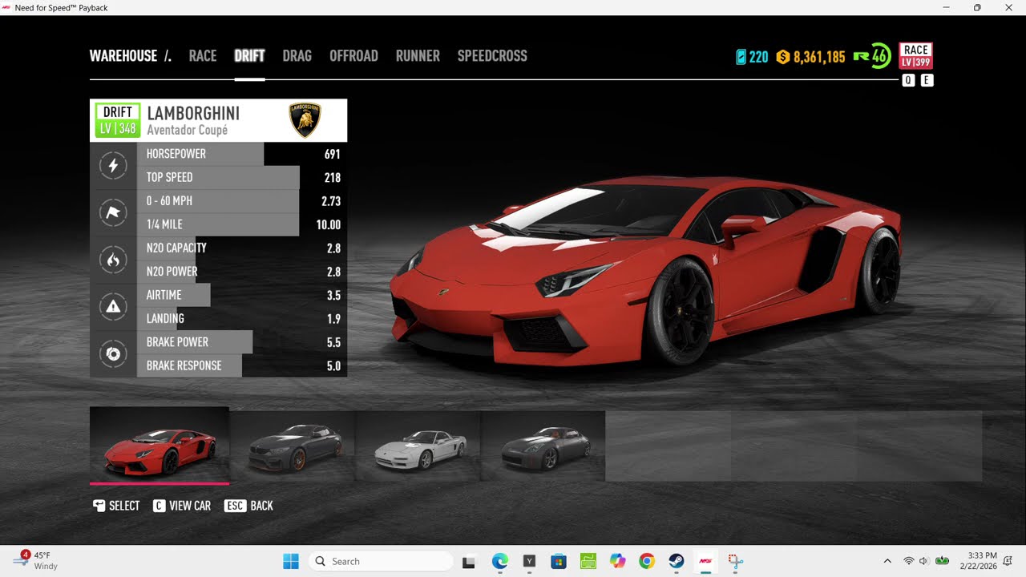Click the Lamborghini bull logo badge

(x=305, y=120)
